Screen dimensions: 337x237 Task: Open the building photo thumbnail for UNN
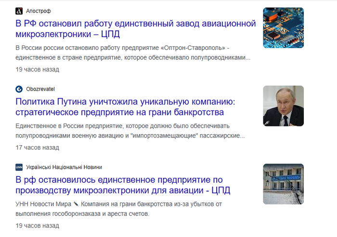pos(283,184)
